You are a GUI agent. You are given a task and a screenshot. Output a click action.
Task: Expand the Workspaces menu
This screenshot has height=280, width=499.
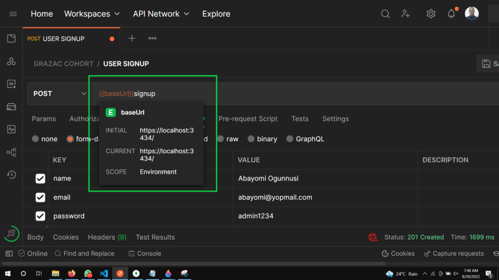pos(92,14)
